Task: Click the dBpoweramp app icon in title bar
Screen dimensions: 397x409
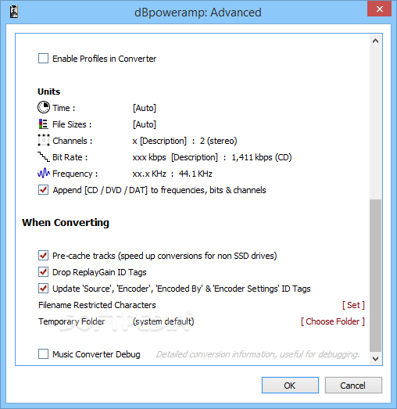Action: point(14,12)
